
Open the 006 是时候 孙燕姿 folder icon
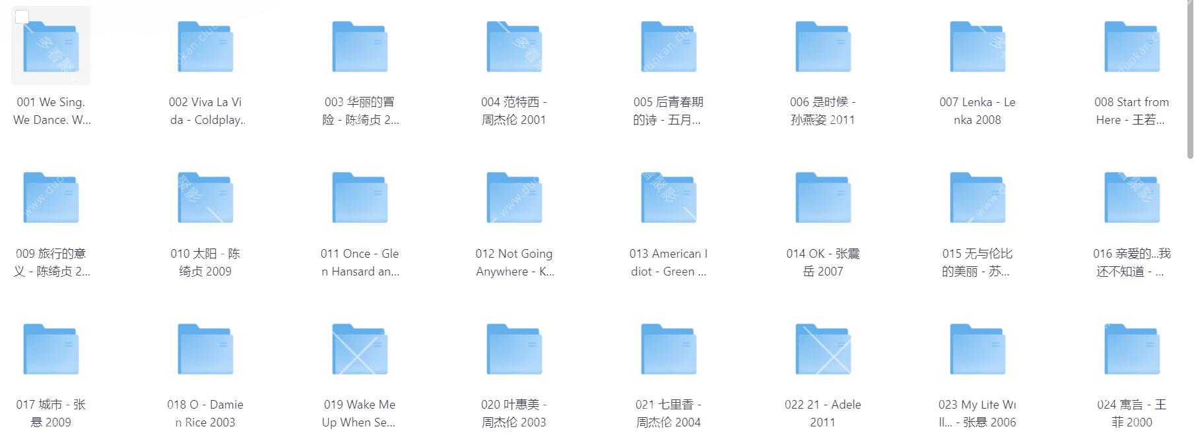[823, 47]
